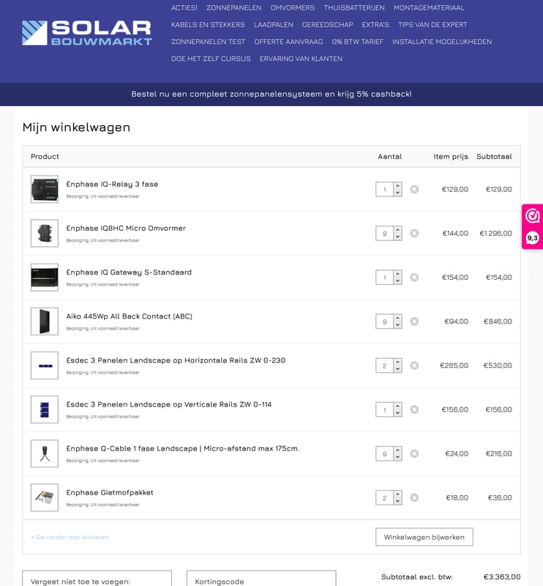Click Ga verder met winkelen link
Viewport: 543px width, 586px height.
click(x=70, y=537)
